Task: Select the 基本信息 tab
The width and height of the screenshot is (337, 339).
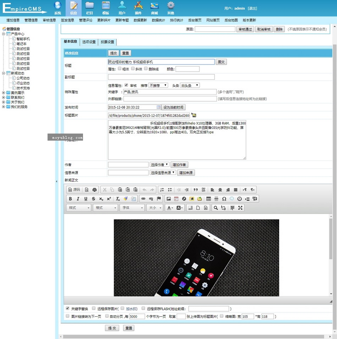Action: 70,41
